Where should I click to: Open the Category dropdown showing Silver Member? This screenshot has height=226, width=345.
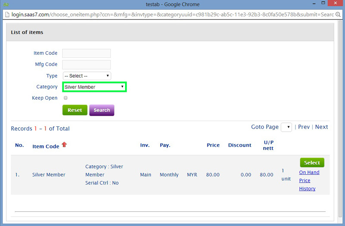94,87
